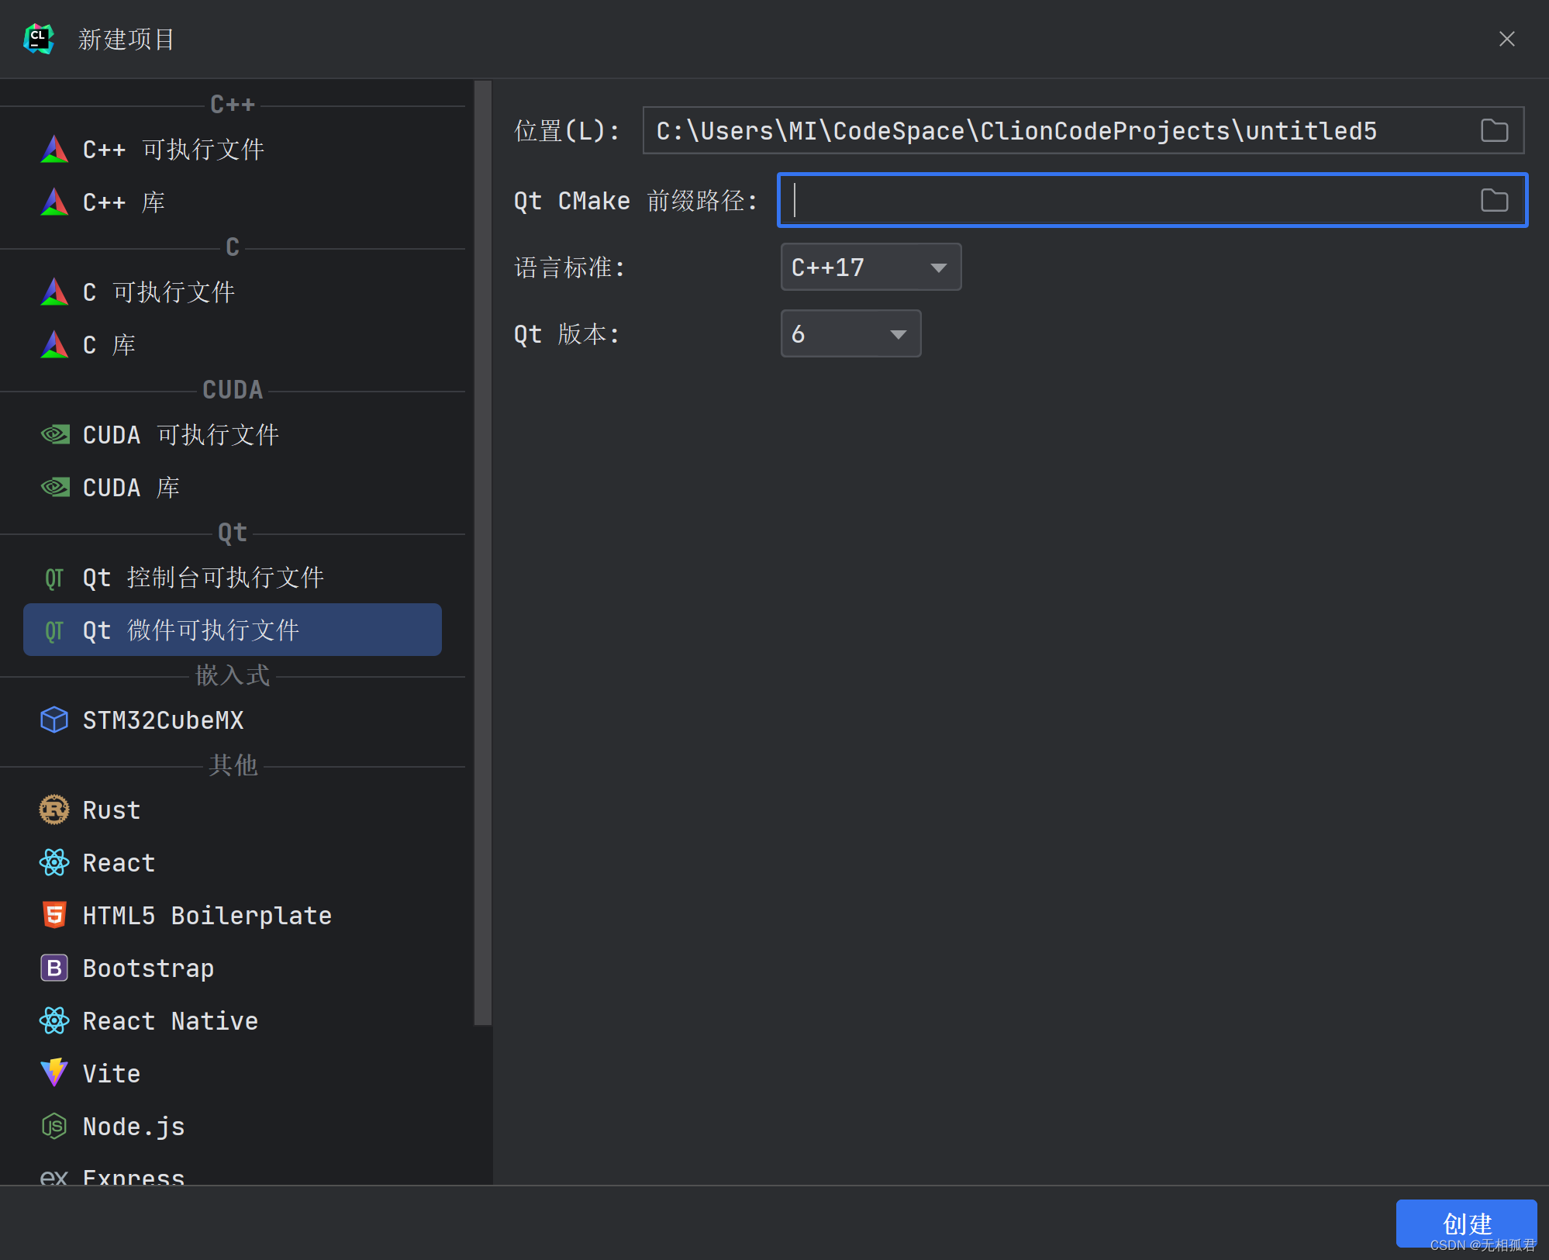The image size is (1549, 1260).
Task: Browse for the Qt CMake prefix path folder
Action: point(1493,200)
